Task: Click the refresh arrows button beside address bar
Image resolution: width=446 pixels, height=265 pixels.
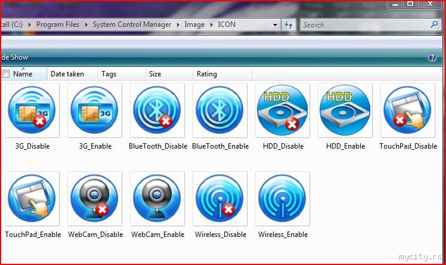Action: (x=289, y=24)
